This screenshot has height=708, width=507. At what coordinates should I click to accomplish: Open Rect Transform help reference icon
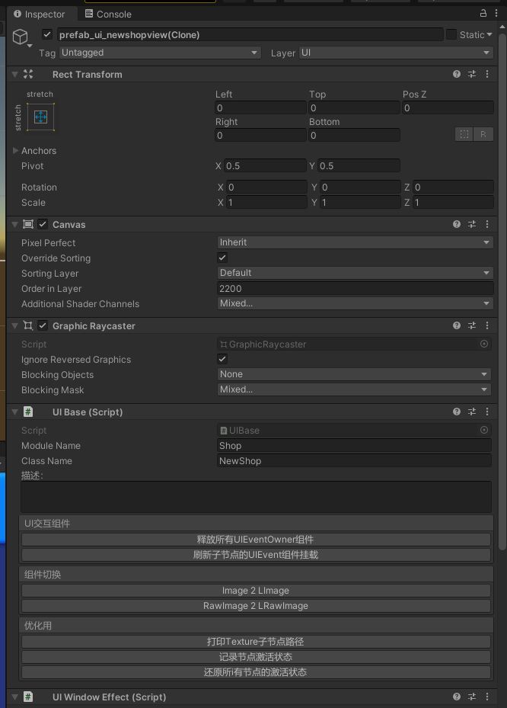click(457, 74)
